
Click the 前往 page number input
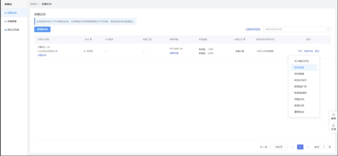click(324, 147)
